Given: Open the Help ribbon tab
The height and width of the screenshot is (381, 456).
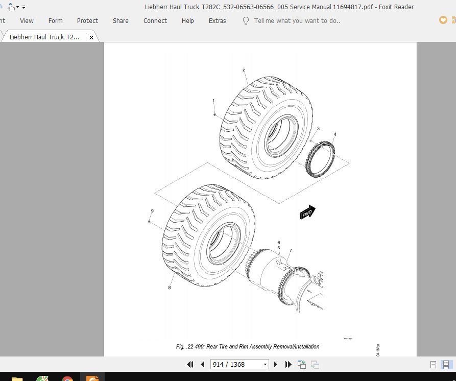Looking at the screenshot, I should (187, 20).
